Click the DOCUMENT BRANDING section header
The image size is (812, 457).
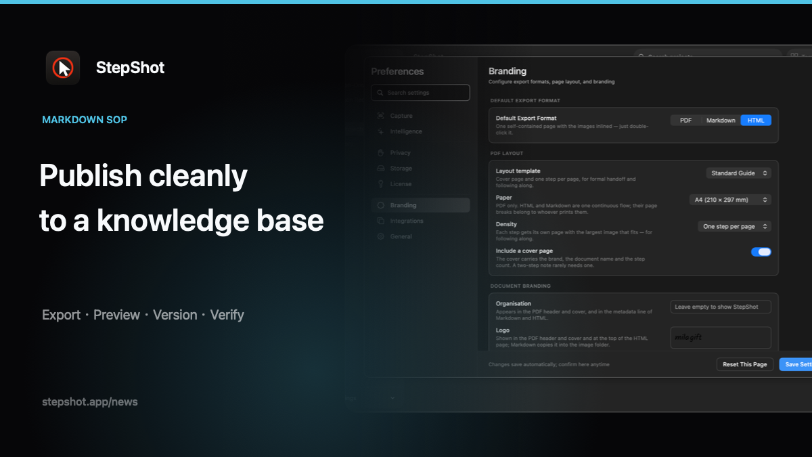520,286
